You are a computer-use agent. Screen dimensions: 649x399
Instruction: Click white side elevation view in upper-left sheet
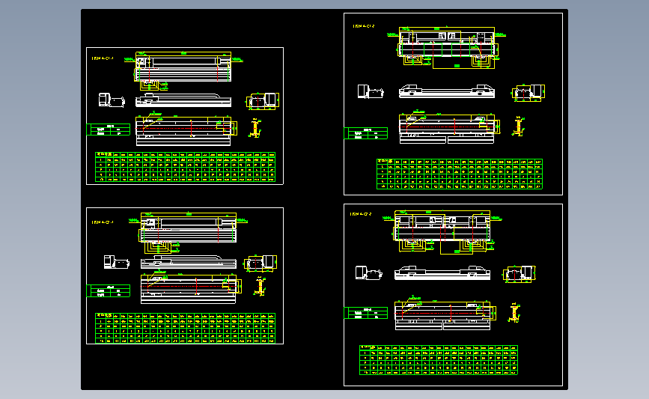point(183,100)
